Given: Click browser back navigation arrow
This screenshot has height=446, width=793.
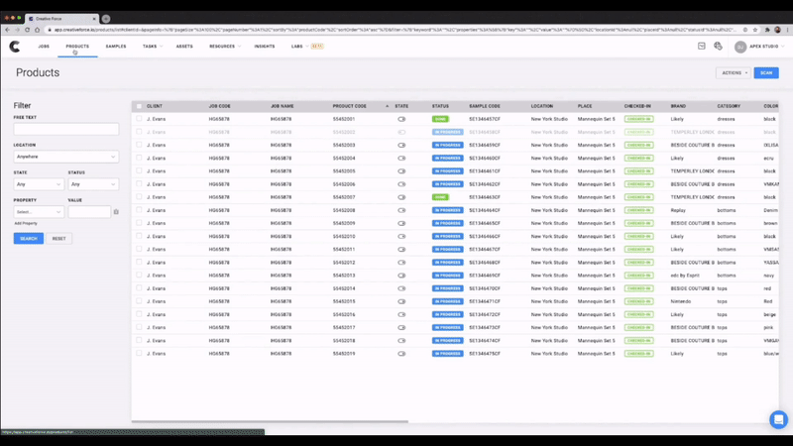Looking at the screenshot, I should [9, 18].
